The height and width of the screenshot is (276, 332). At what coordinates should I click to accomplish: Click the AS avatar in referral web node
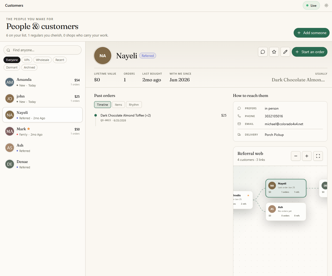[x=272, y=209]
